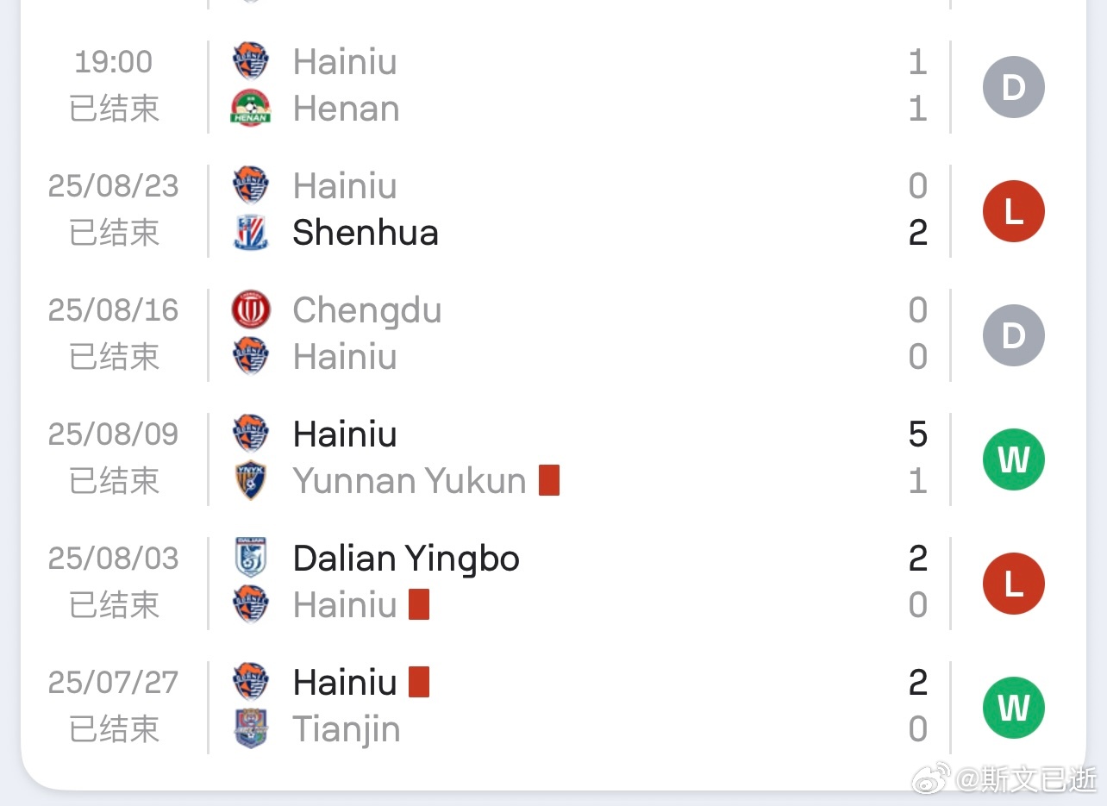Click the draw badge for Hainiu vs Henan

coord(1014,87)
